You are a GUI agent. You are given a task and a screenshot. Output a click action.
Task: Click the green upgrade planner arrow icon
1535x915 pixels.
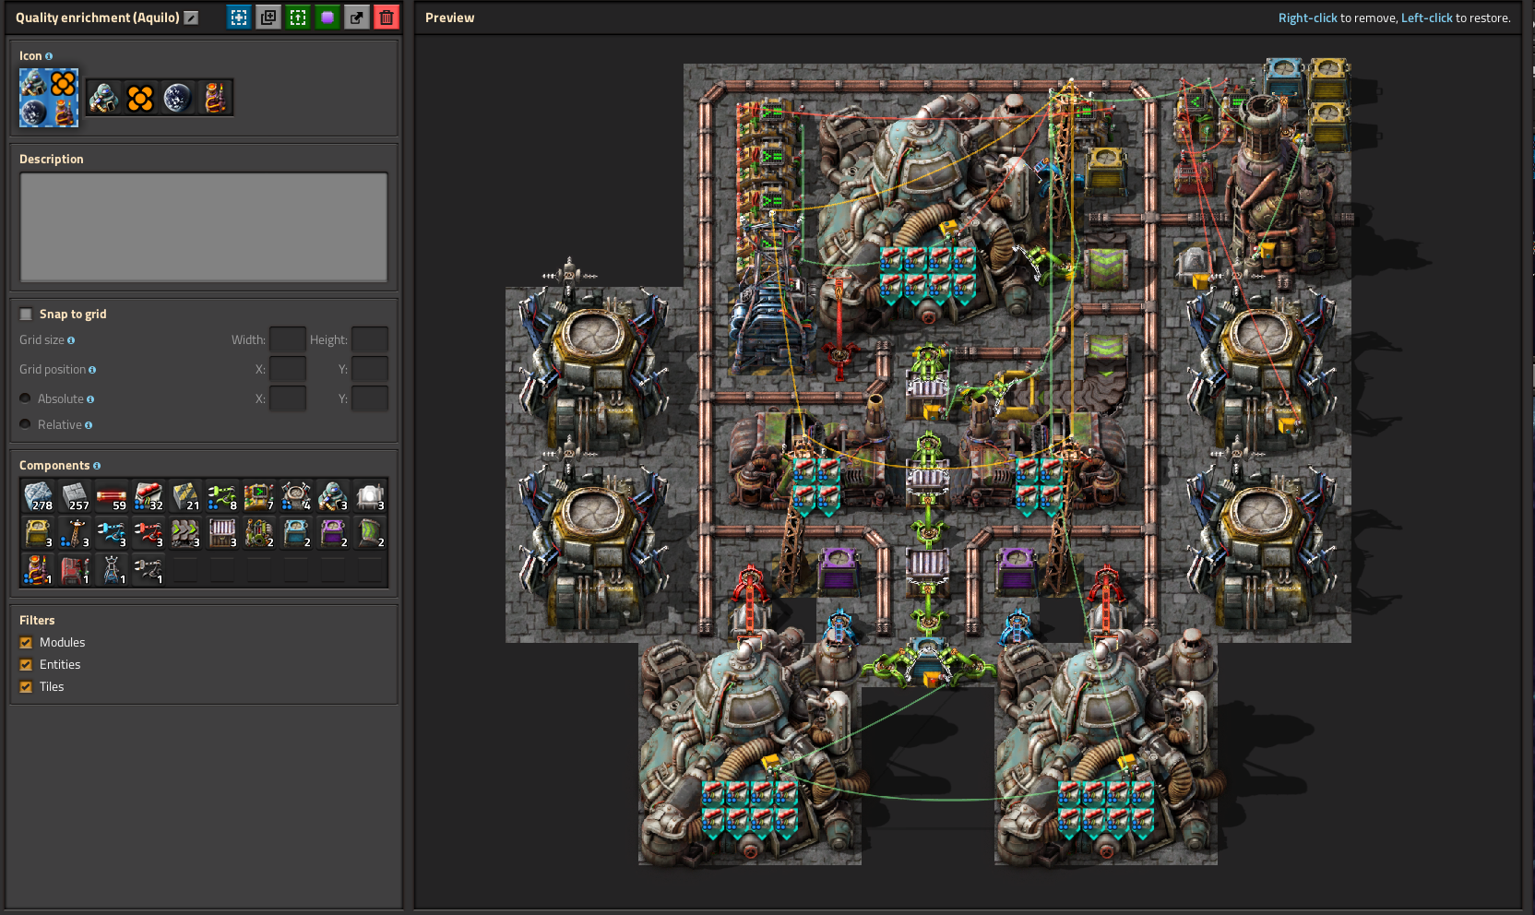[x=298, y=18]
